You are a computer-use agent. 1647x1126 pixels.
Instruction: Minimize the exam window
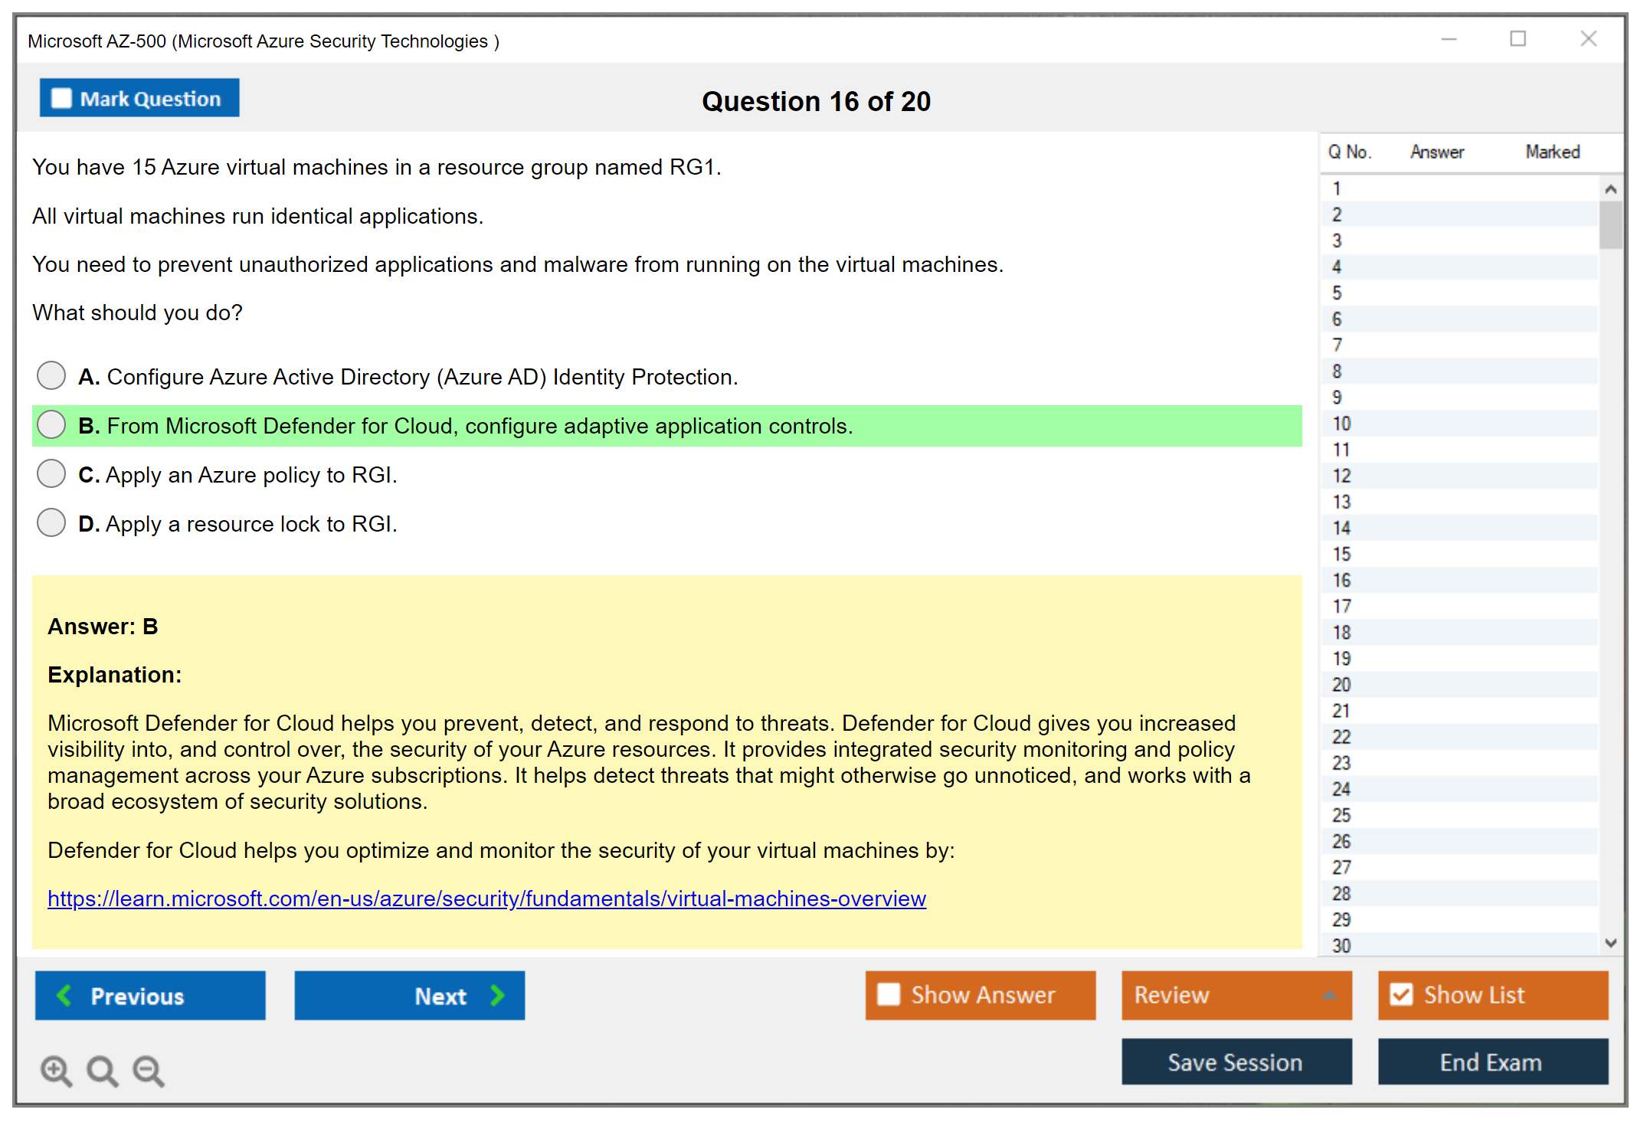click(1449, 39)
